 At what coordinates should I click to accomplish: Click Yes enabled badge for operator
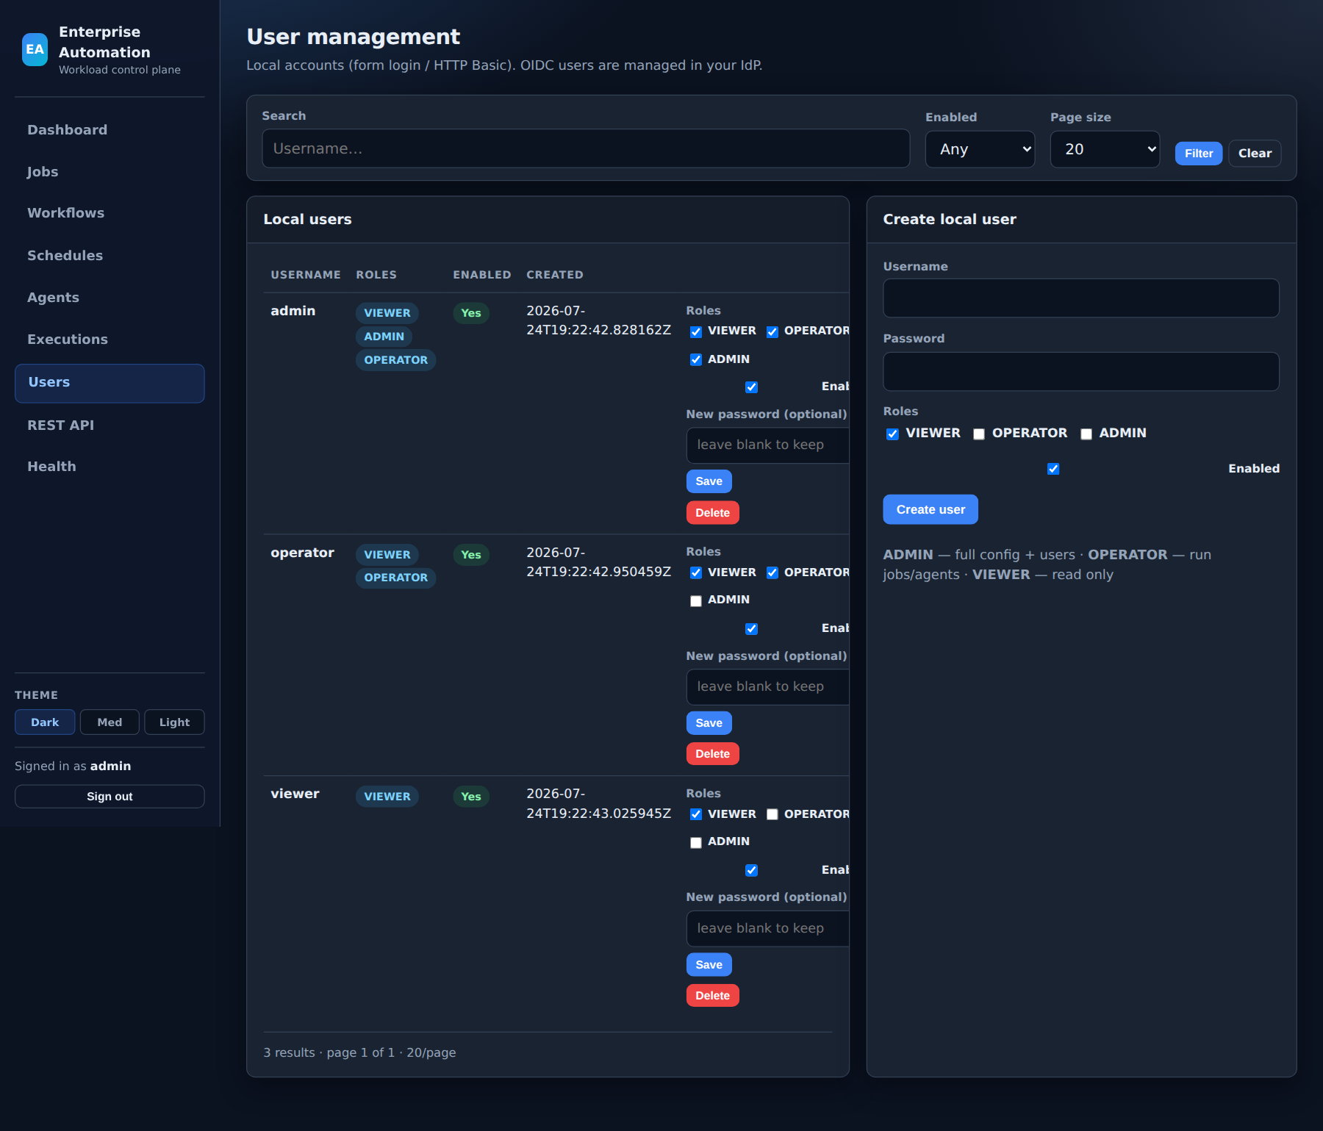(471, 555)
